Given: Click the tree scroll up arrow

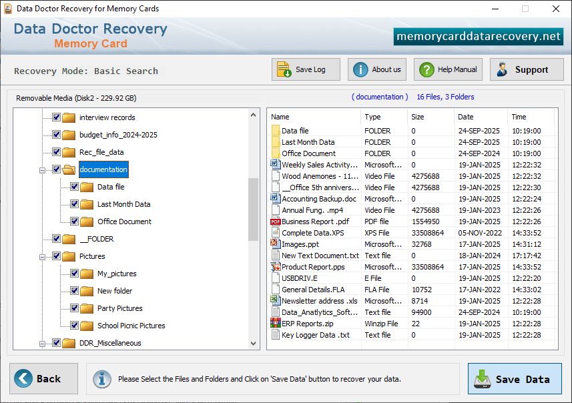Looking at the screenshot, I should coord(253,115).
